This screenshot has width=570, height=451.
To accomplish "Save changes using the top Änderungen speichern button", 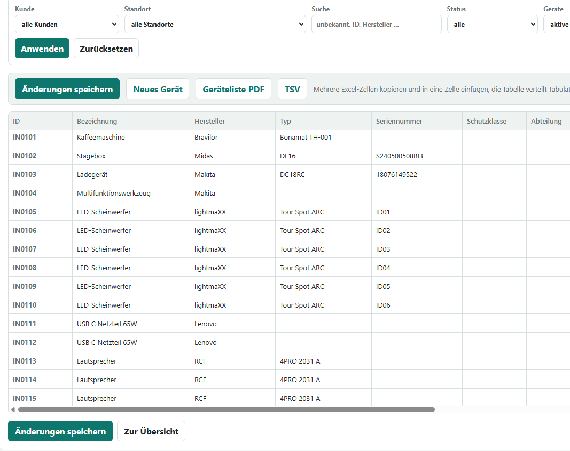I will [x=67, y=89].
